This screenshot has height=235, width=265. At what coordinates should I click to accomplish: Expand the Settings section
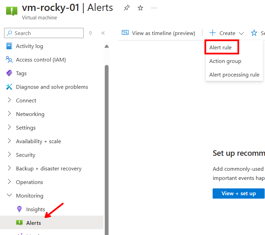click(x=9, y=127)
